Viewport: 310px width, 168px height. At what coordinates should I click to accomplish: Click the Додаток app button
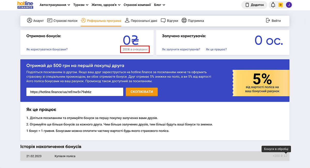coord(254,5)
